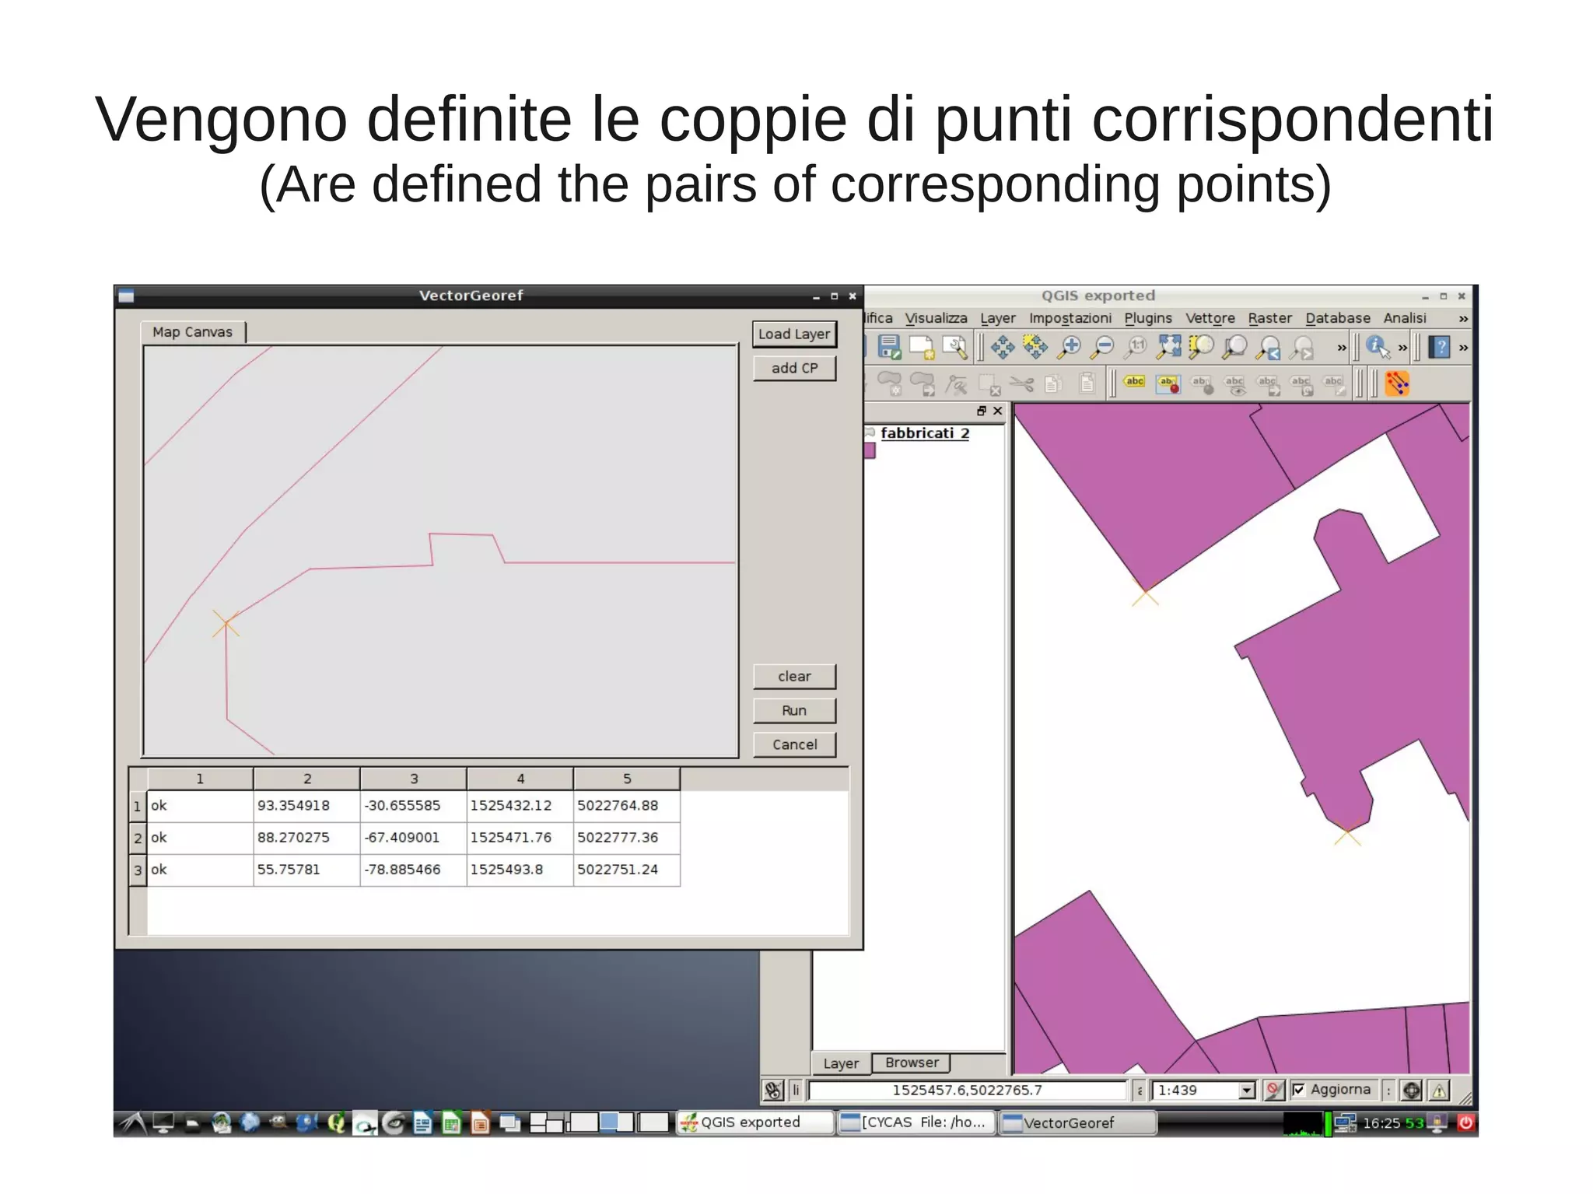The image size is (1593, 1194).
Task: Open QGIS Help contents icon
Action: pos(1440,347)
